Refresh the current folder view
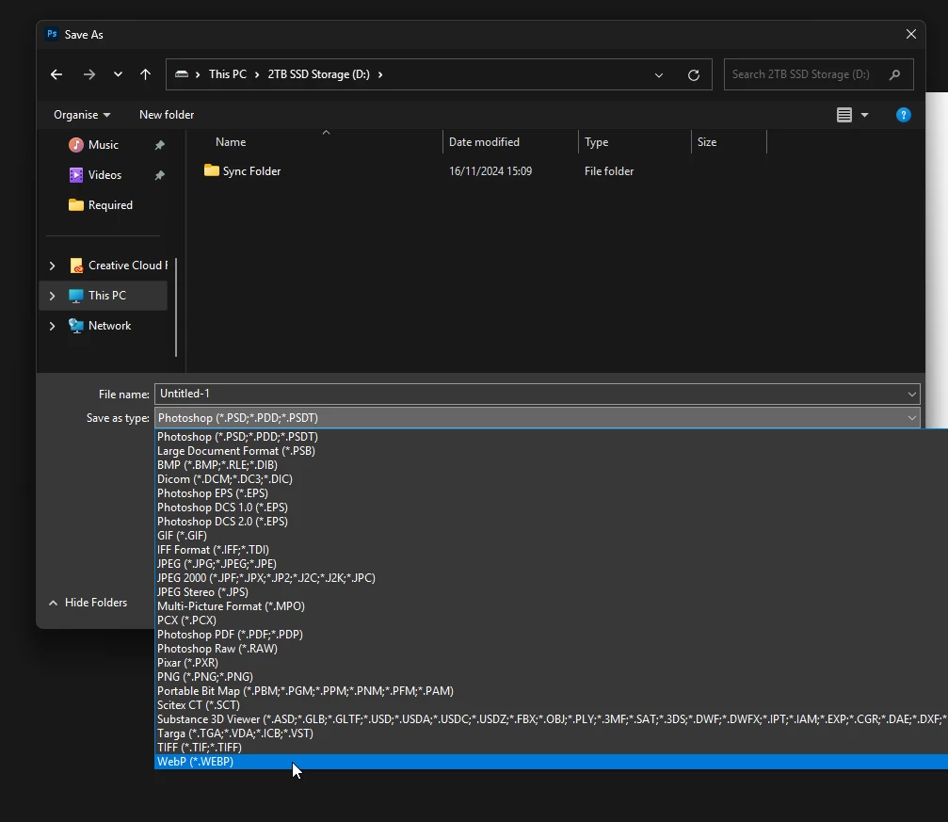Image resolution: width=948 pixels, height=822 pixels. point(694,75)
